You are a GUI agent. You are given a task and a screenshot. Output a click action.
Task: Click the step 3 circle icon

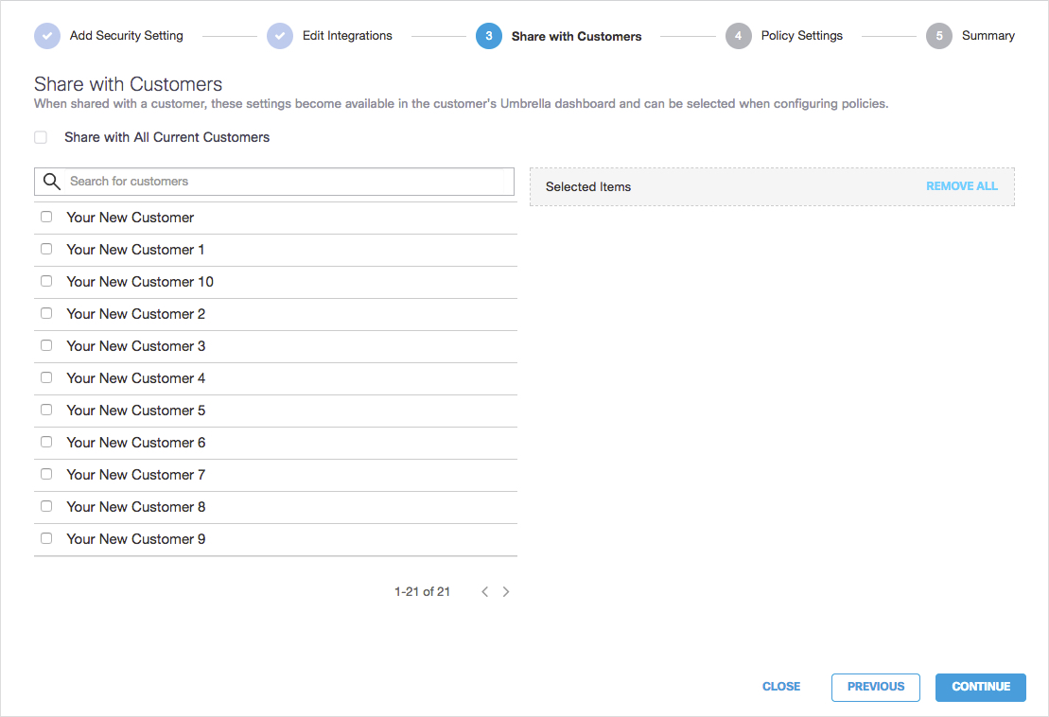(489, 36)
